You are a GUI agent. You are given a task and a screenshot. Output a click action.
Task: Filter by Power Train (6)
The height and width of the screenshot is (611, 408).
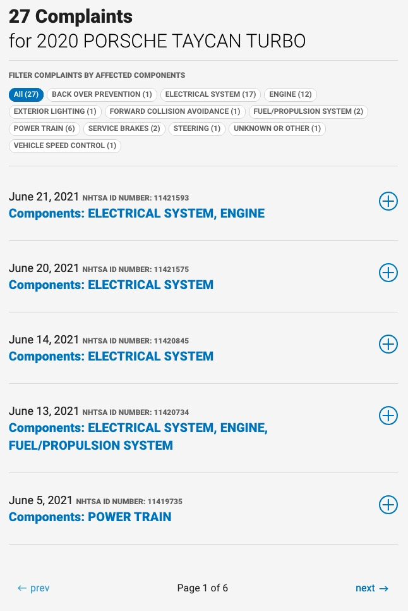pyautogui.click(x=44, y=128)
